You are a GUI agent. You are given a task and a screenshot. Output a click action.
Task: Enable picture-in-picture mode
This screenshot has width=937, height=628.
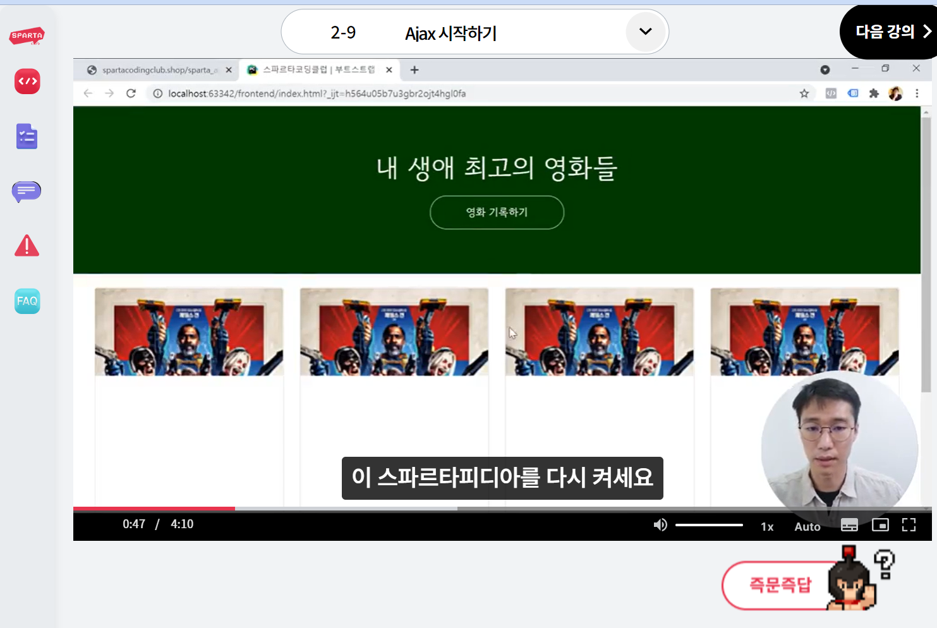coord(880,525)
